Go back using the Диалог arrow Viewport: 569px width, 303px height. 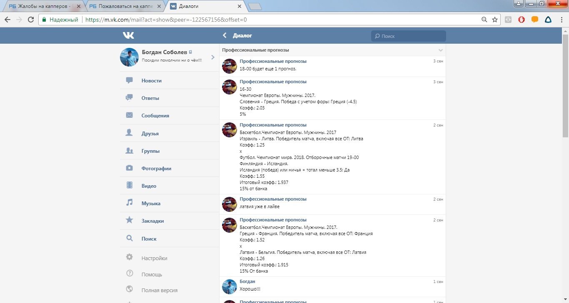225,36
